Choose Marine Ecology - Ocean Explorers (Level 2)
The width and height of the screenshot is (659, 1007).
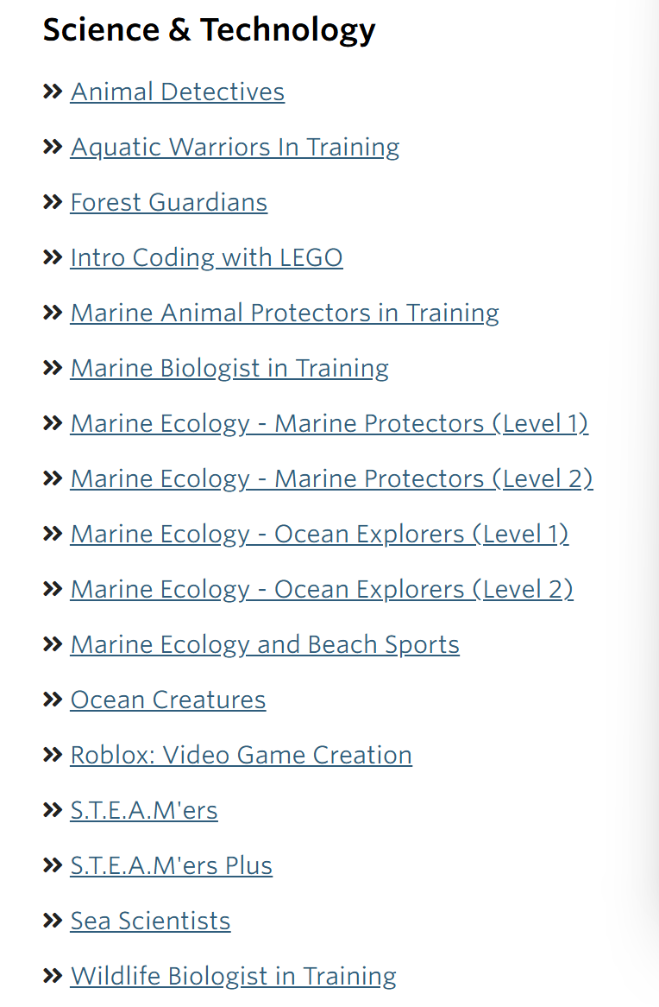coord(322,590)
